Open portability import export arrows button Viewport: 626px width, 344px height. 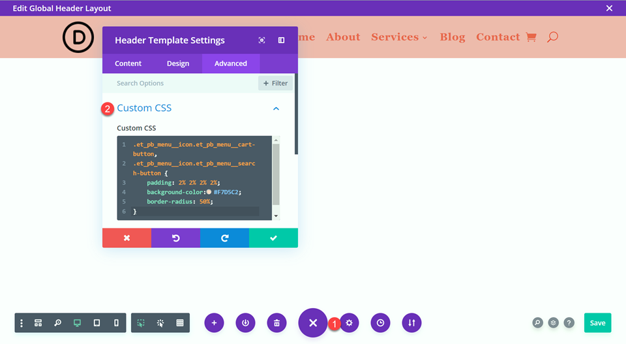[411, 323]
